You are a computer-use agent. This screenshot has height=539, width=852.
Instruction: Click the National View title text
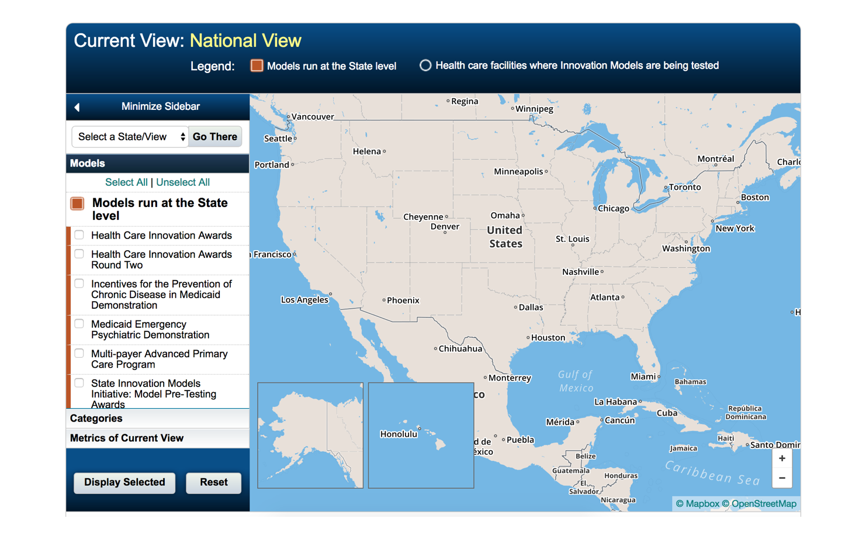click(245, 40)
